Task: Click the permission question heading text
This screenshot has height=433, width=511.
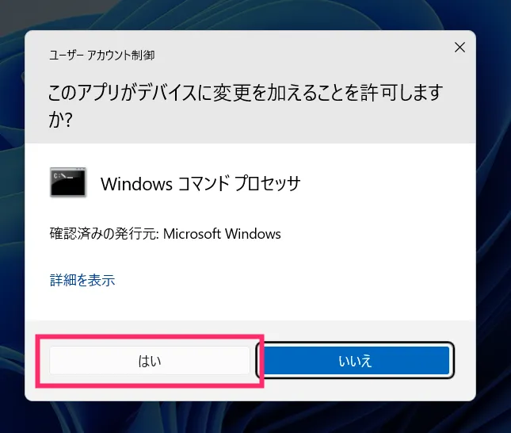Action: pos(245,105)
